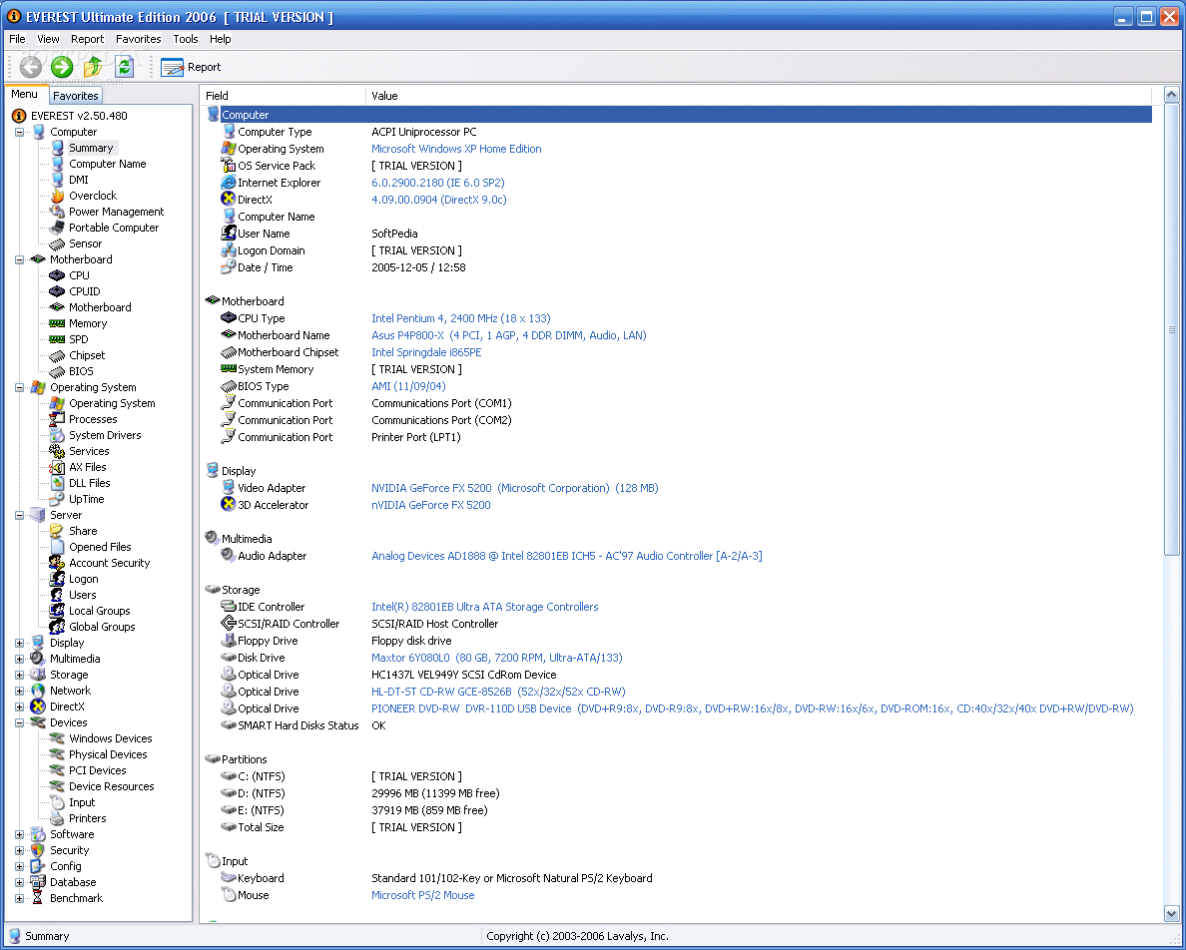The width and height of the screenshot is (1186, 950).
Task: Click the scrollbar down arrow
Action: click(x=1172, y=914)
